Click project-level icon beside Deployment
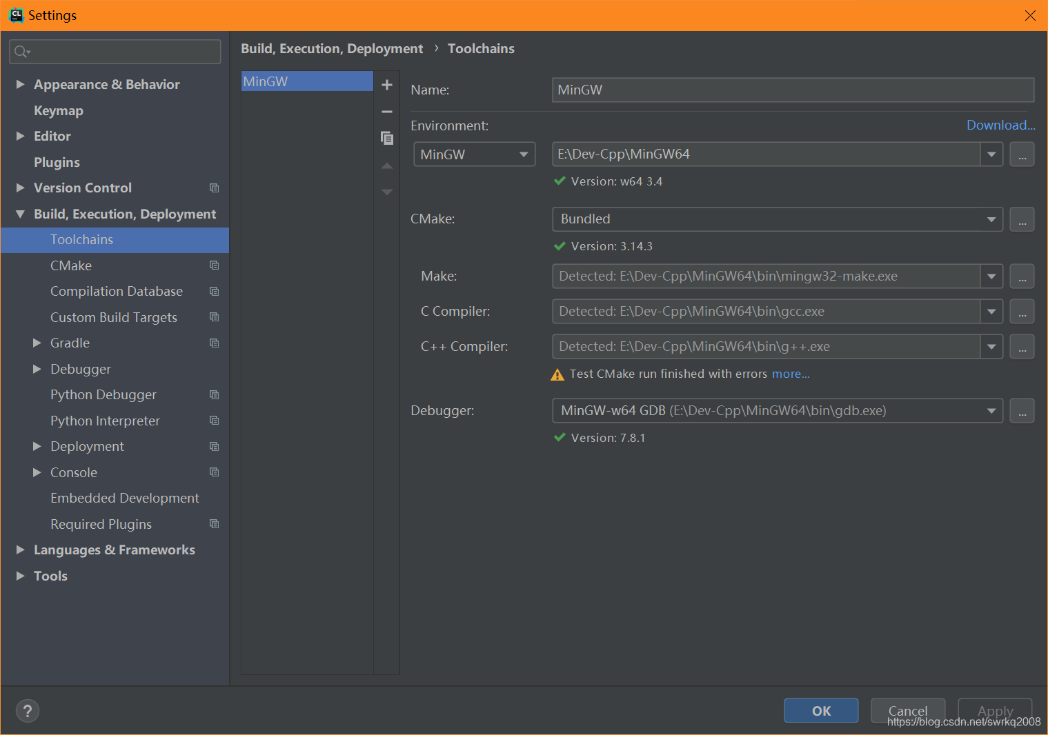Image resolution: width=1048 pixels, height=735 pixels. (x=215, y=447)
